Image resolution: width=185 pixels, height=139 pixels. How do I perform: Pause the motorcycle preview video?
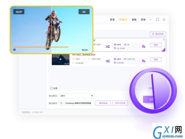tap(14, 49)
